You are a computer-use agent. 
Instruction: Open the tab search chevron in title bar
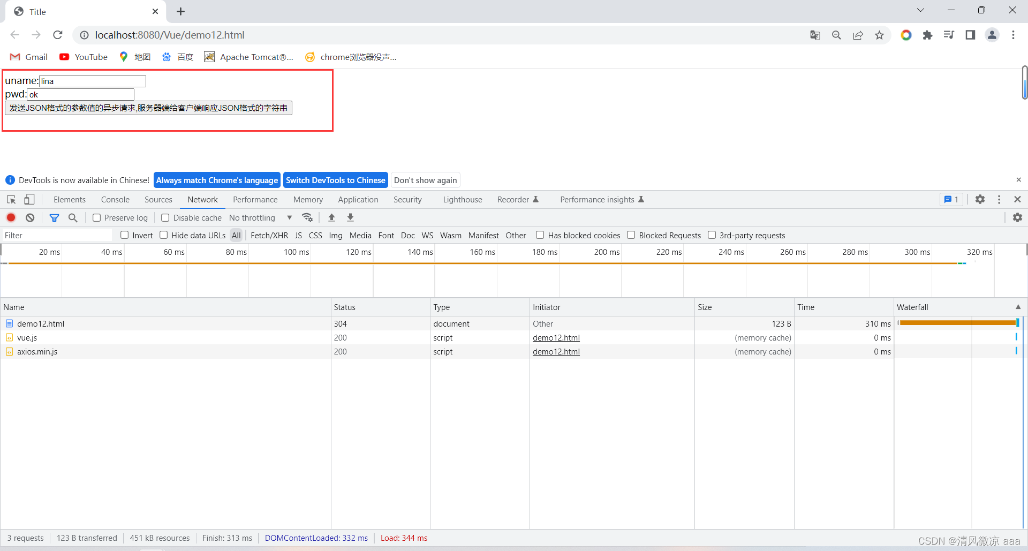(x=920, y=10)
